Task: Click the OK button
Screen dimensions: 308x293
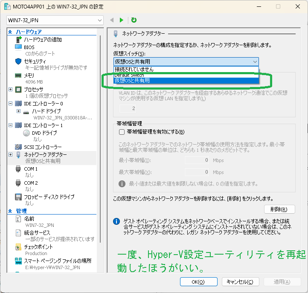Action: (x=198, y=282)
